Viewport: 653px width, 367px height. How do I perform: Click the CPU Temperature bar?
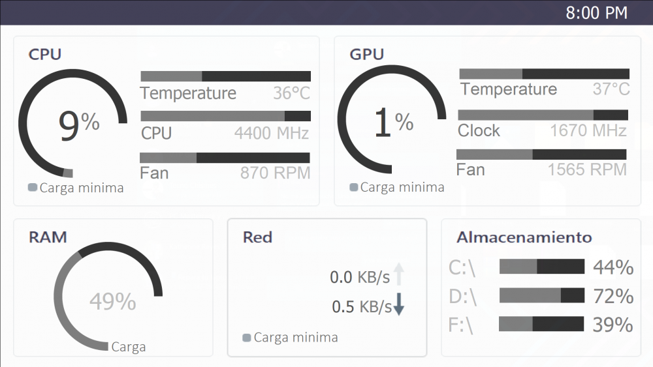pyautogui.click(x=225, y=76)
